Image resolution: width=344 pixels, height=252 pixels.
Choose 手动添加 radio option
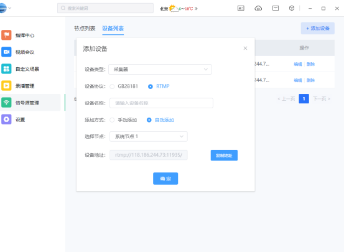coord(112,120)
